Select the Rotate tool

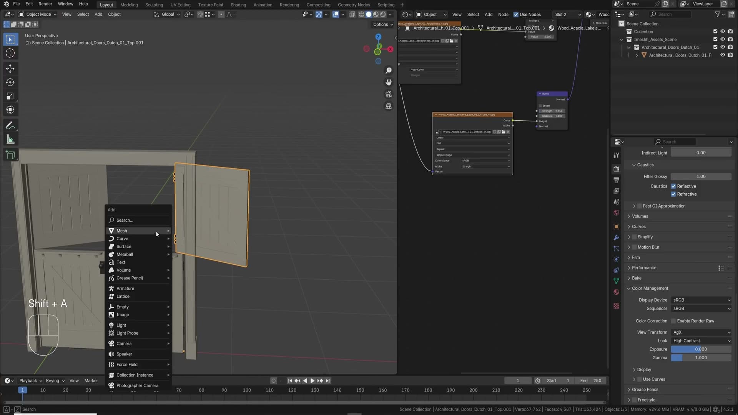10,82
